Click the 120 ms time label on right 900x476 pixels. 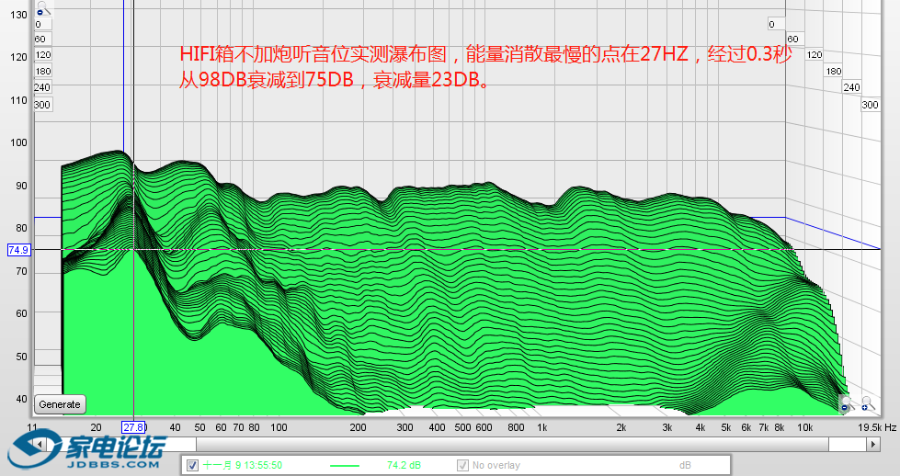(815, 55)
